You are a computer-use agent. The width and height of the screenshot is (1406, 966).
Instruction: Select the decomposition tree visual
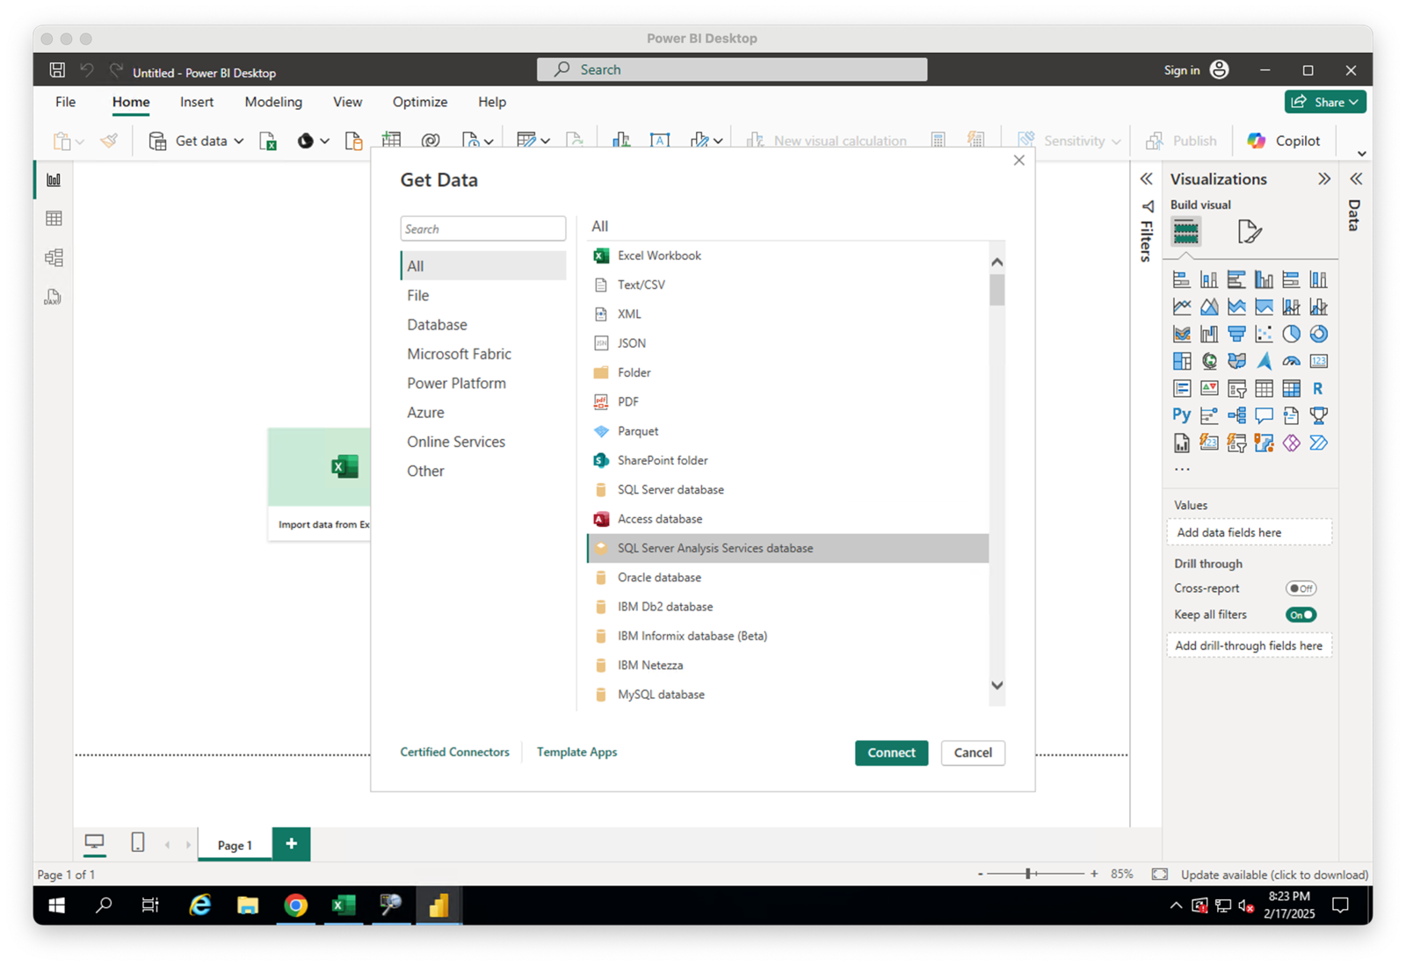(1236, 415)
